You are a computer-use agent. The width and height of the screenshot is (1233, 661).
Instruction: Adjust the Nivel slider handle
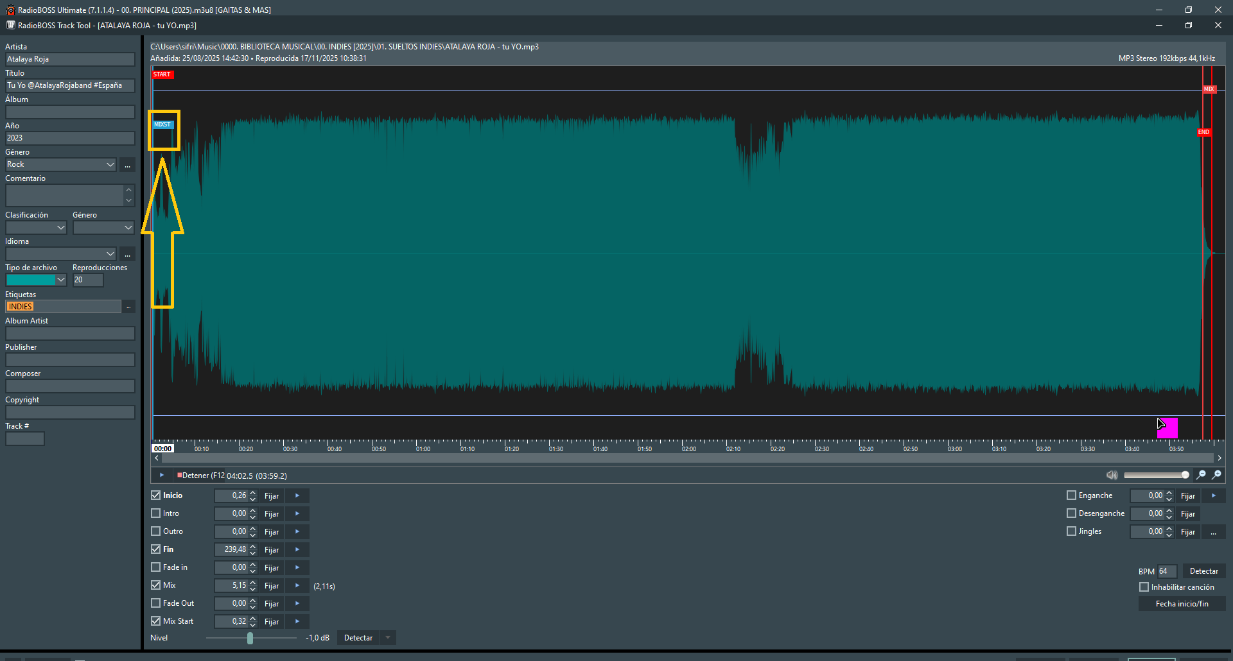250,638
